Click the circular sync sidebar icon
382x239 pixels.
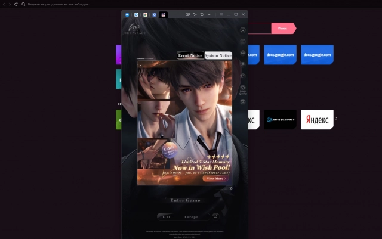243,53
